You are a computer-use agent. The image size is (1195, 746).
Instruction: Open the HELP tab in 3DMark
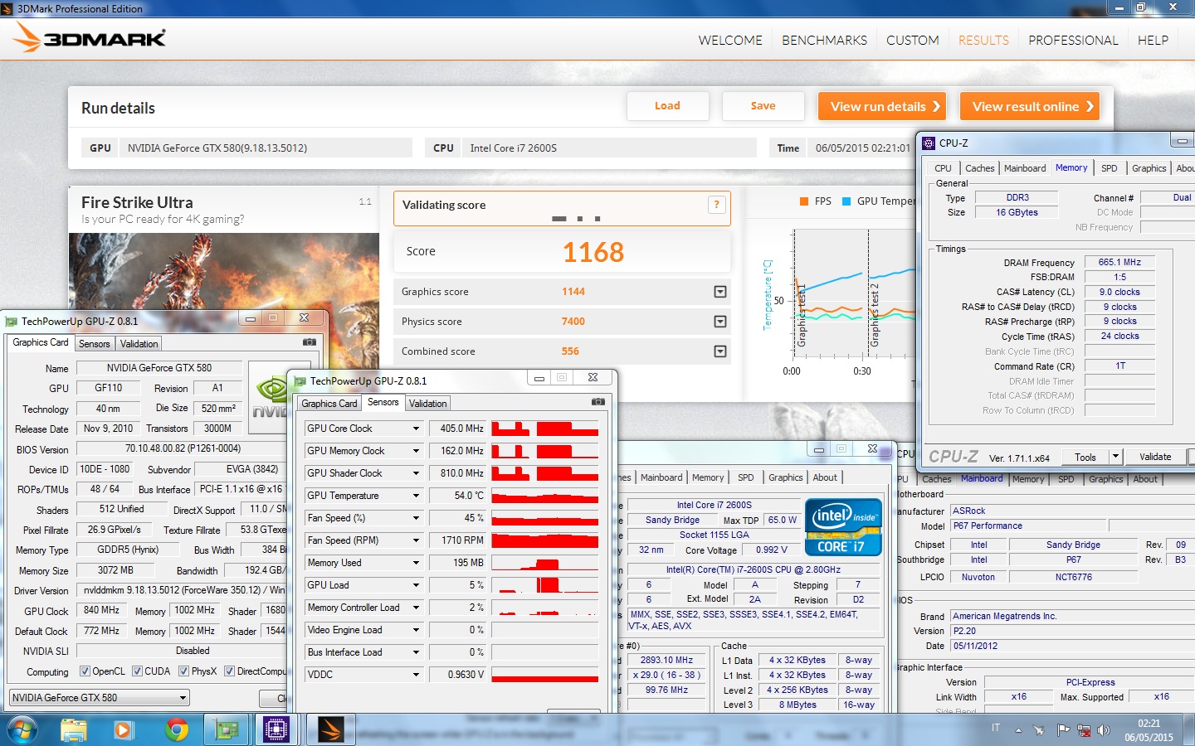(x=1153, y=40)
